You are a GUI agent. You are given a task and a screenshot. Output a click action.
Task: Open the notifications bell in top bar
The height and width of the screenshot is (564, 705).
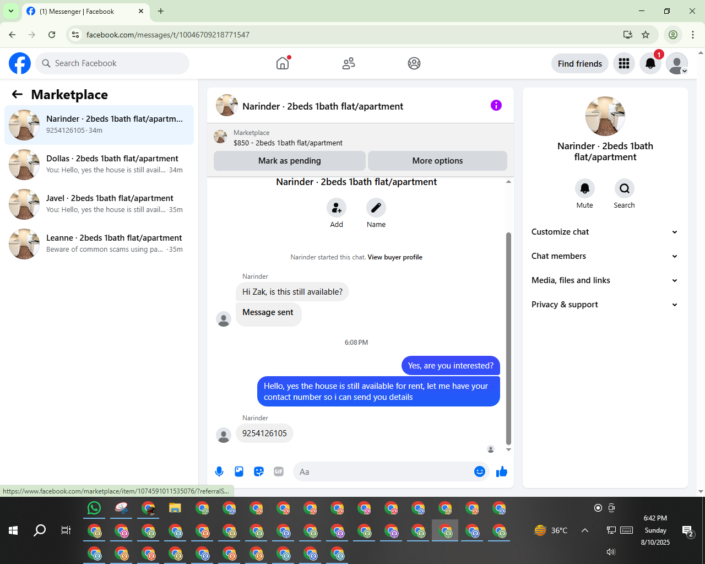click(x=650, y=63)
